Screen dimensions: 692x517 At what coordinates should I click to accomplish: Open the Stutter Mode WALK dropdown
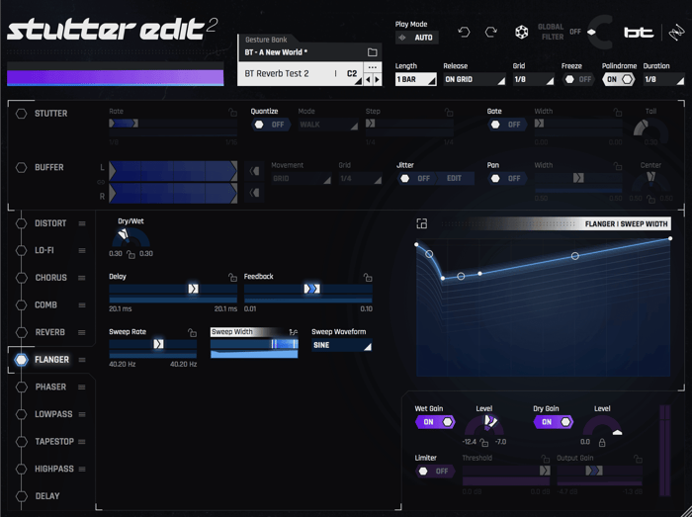pyautogui.click(x=328, y=125)
